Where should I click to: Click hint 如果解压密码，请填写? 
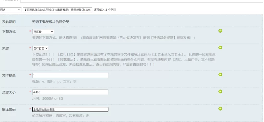(x=61, y=116)
